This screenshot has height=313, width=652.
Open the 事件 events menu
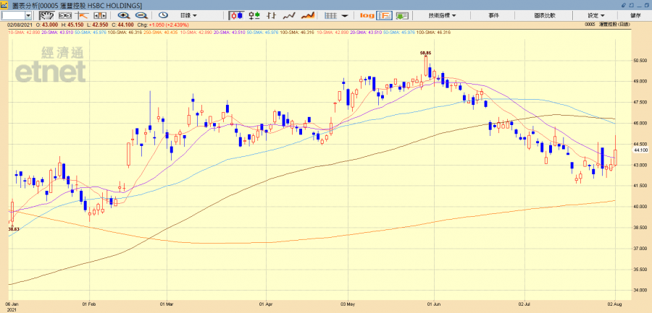point(493,15)
